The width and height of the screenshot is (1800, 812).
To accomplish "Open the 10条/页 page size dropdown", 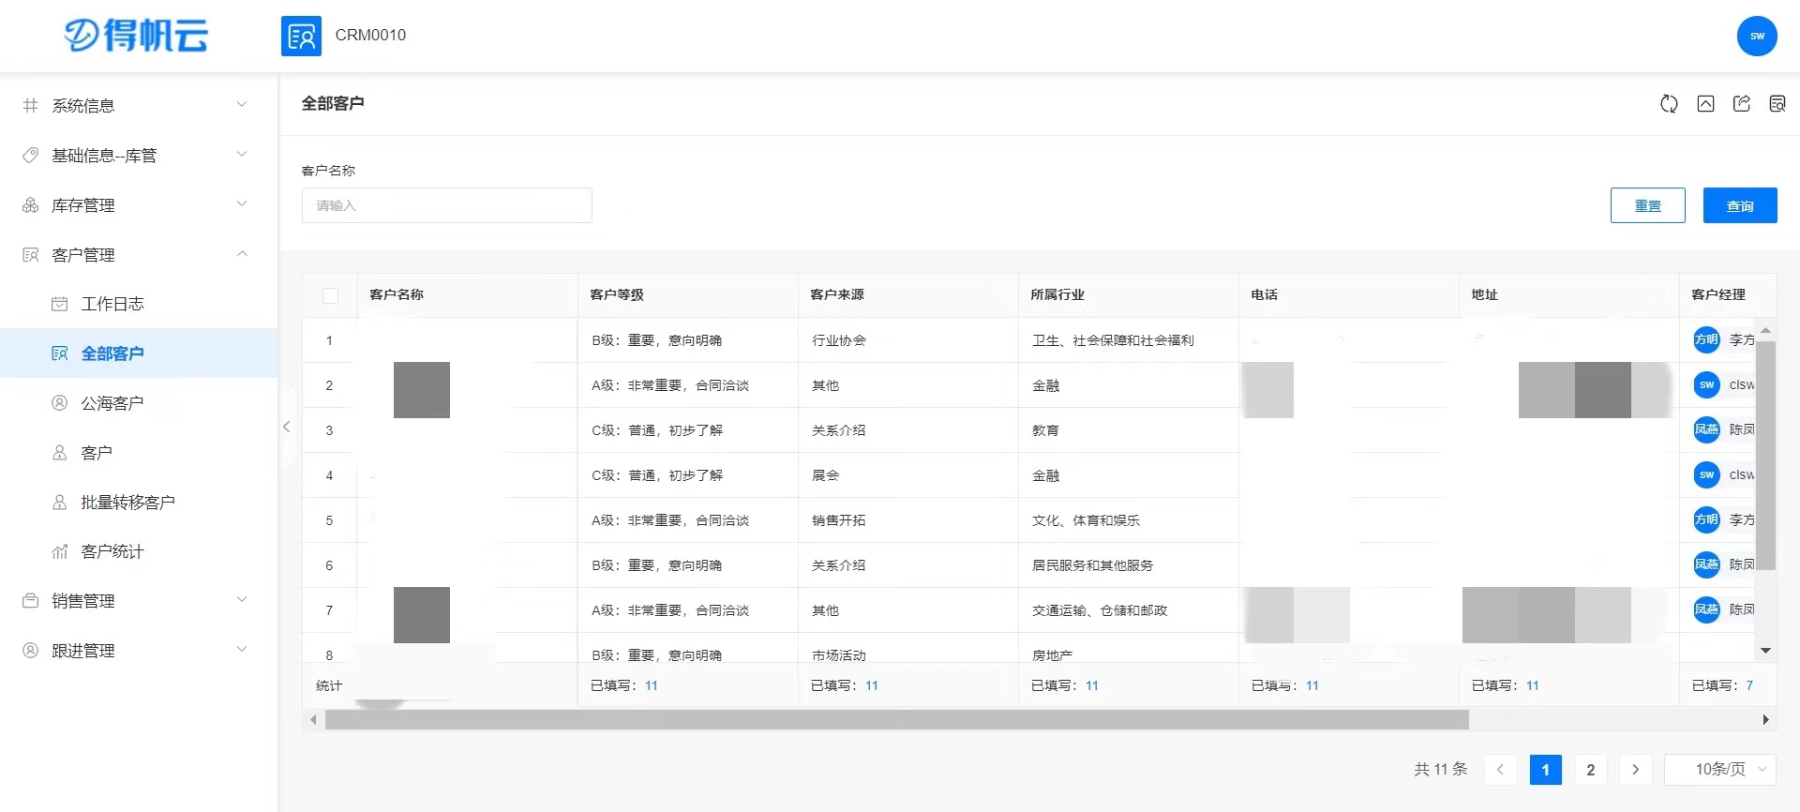I will pyautogui.click(x=1720, y=770).
